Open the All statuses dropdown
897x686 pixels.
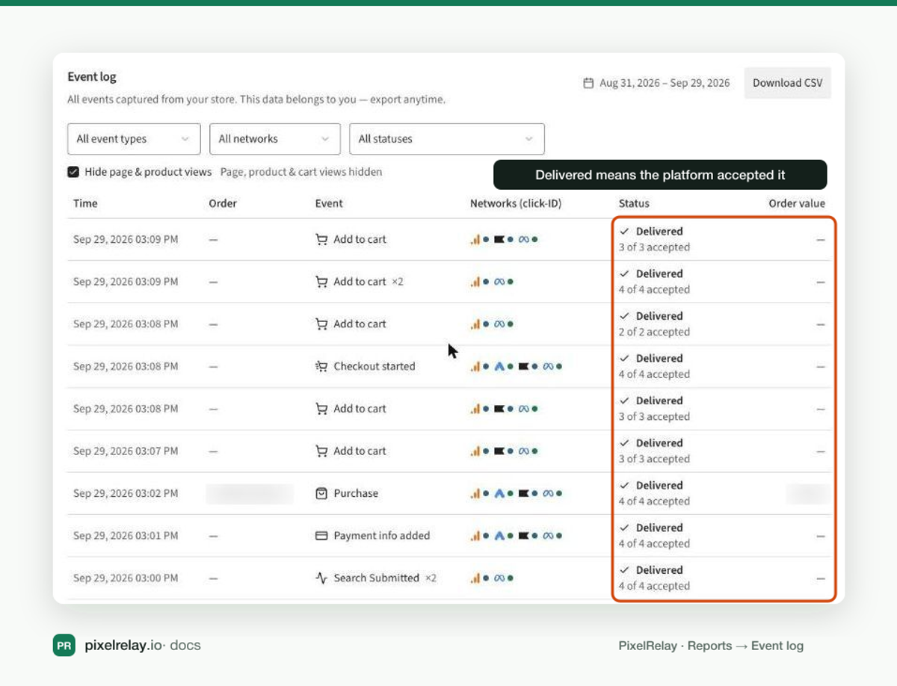tap(447, 139)
